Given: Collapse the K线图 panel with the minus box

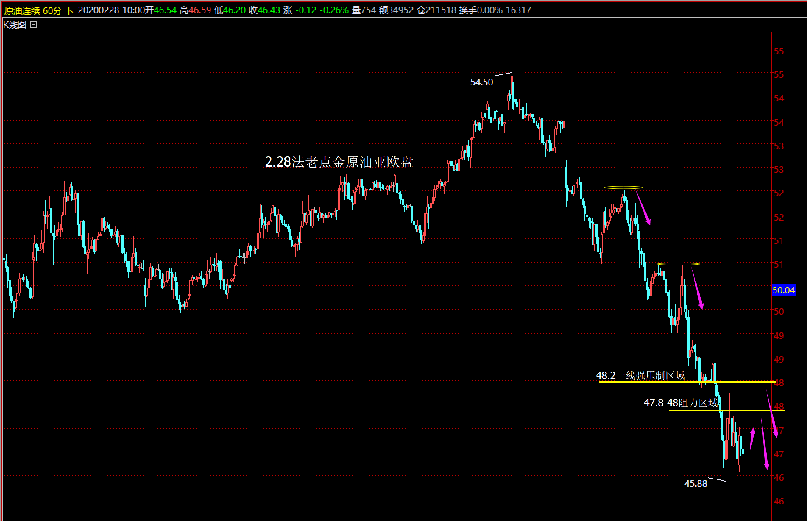Looking at the screenshot, I should click(33, 25).
